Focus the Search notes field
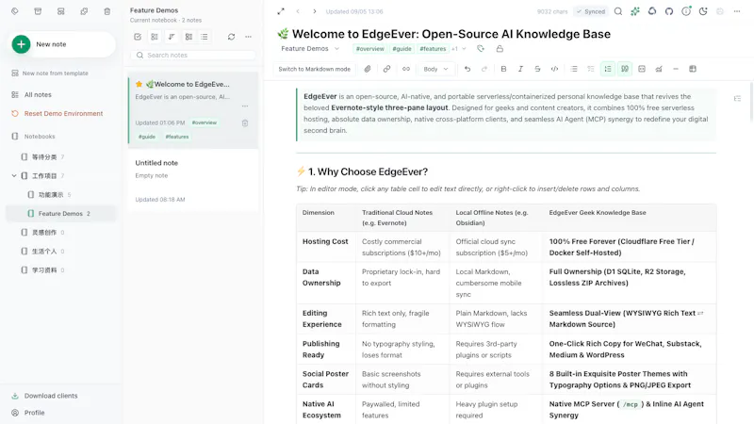This screenshot has height=424, width=754. click(x=194, y=56)
